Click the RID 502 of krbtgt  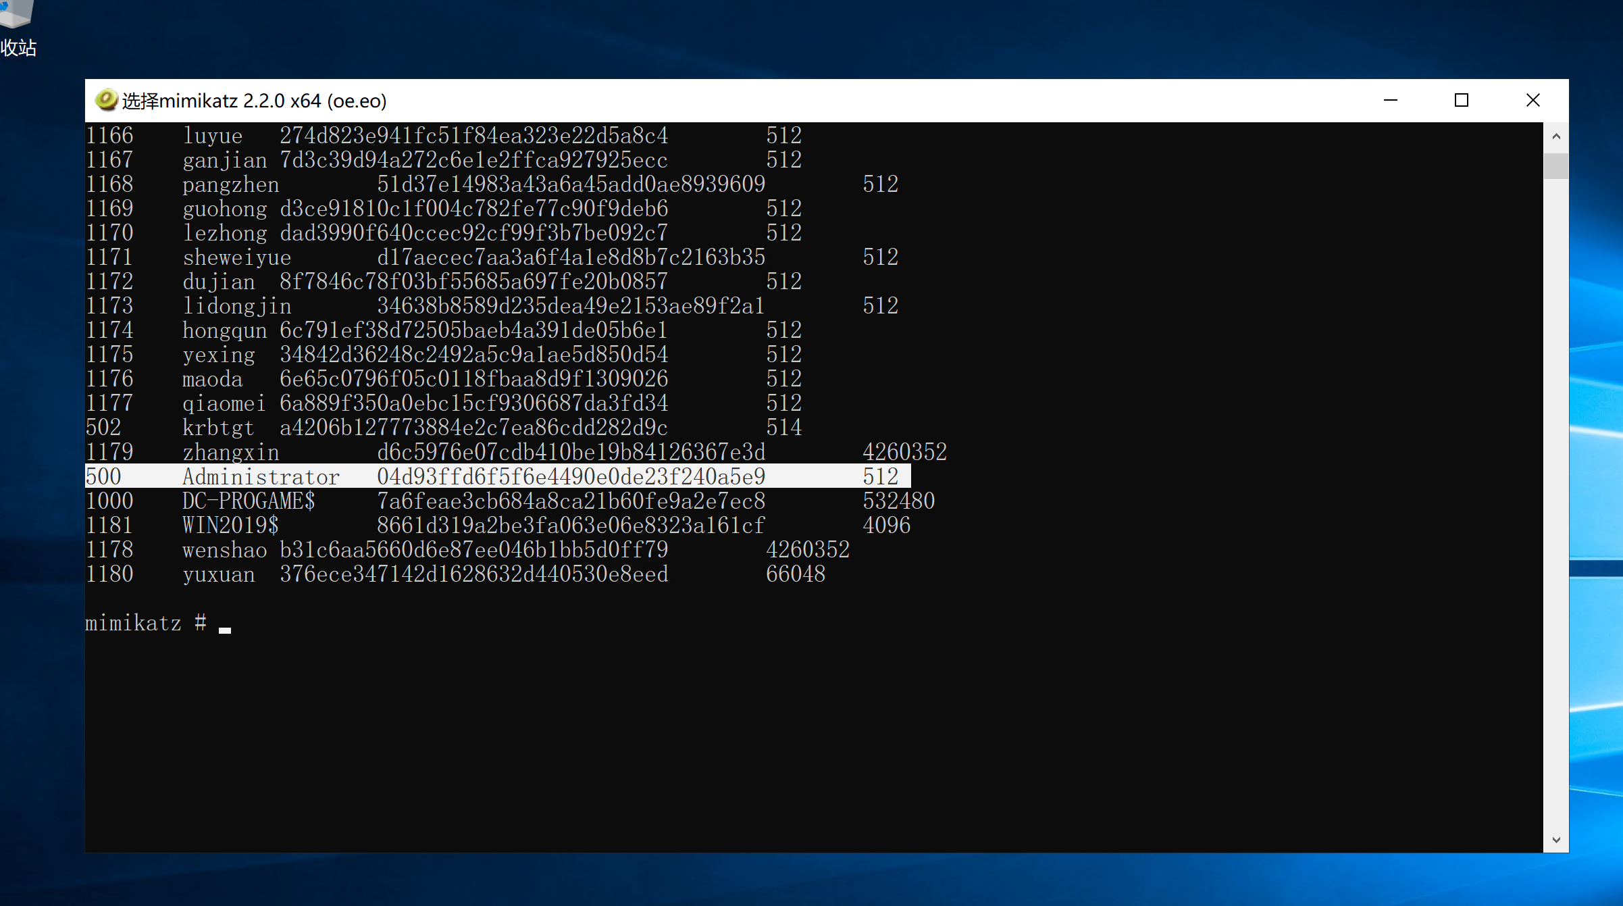[x=103, y=428]
